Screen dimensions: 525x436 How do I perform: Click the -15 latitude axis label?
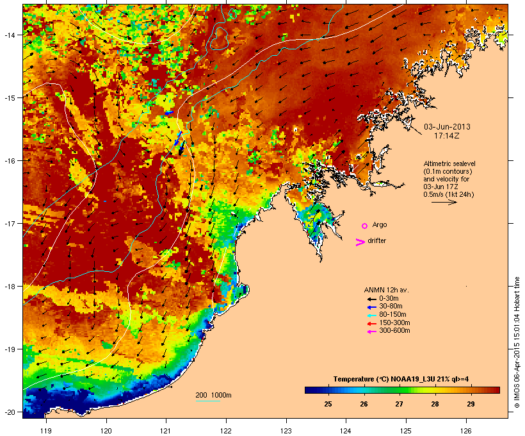(10, 97)
